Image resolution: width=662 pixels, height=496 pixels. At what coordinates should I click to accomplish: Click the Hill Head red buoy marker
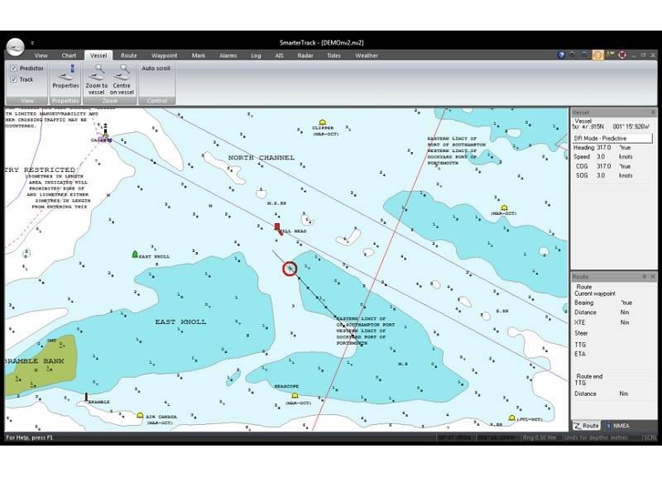[x=278, y=227]
